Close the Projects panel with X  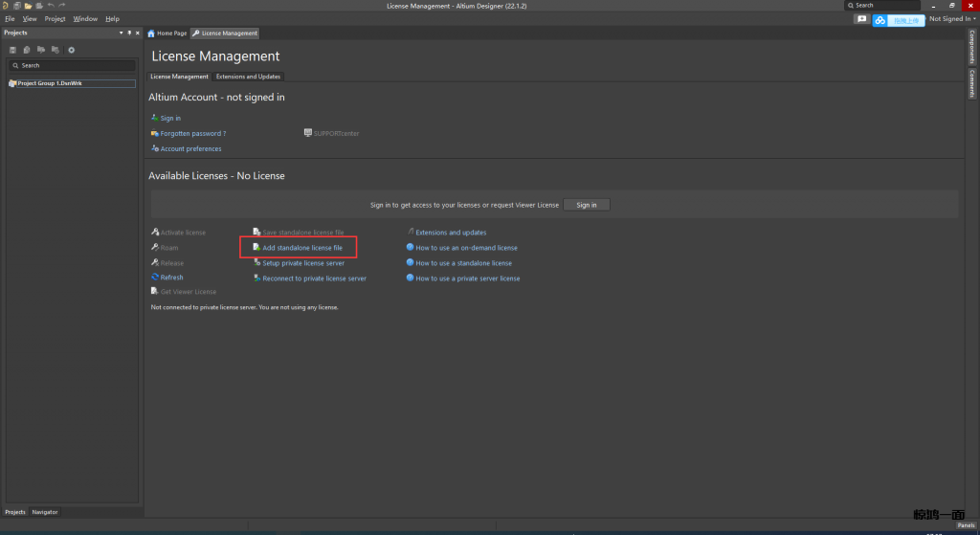[x=137, y=33]
